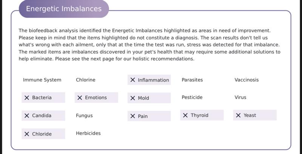Click the highlighted Thyroid label text
Image resolution: width=302 pixels, height=154 pixels.
[x=199, y=115]
